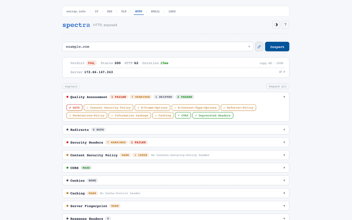Select the HSTS failed chip
Screen dimensions: 352x220
click(x=74, y=107)
